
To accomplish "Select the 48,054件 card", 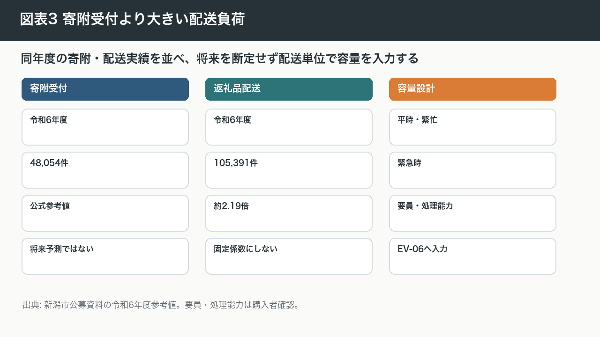I will pos(105,170).
